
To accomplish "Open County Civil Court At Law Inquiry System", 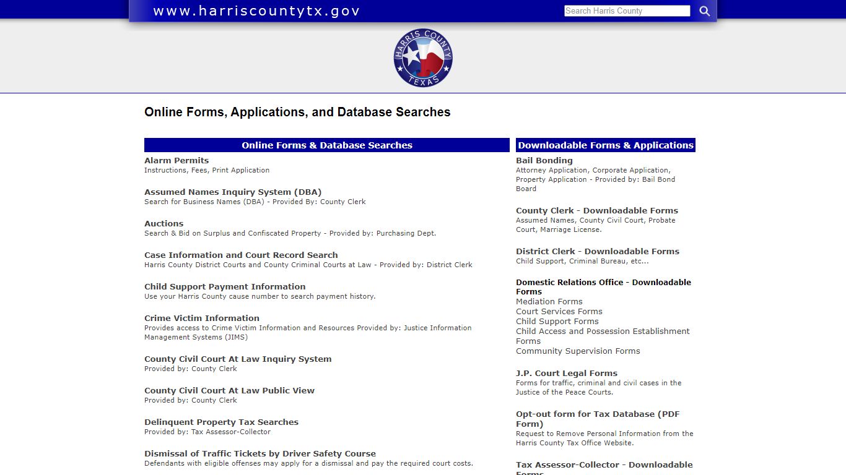I will click(238, 359).
